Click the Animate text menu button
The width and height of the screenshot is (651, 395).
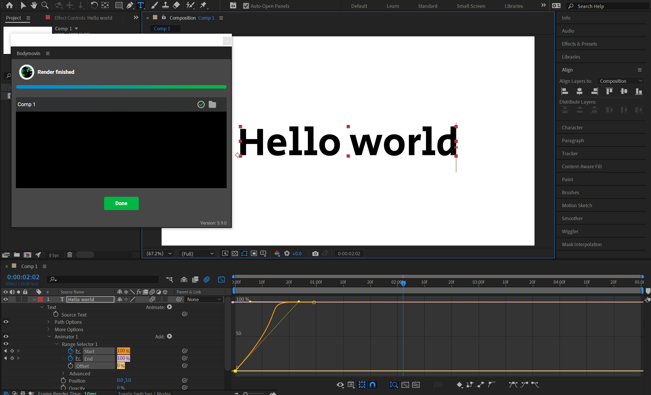point(169,307)
